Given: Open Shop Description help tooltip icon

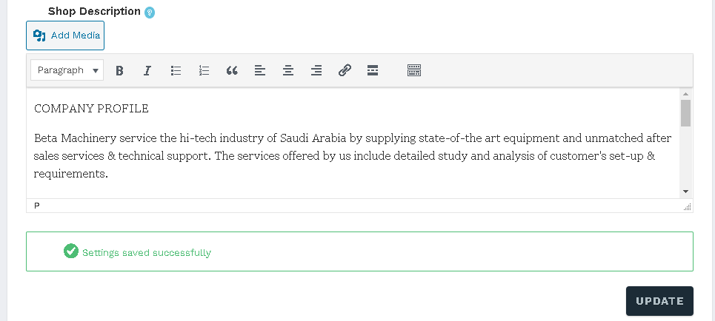Looking at the screenshot, I should pos(150,13).
